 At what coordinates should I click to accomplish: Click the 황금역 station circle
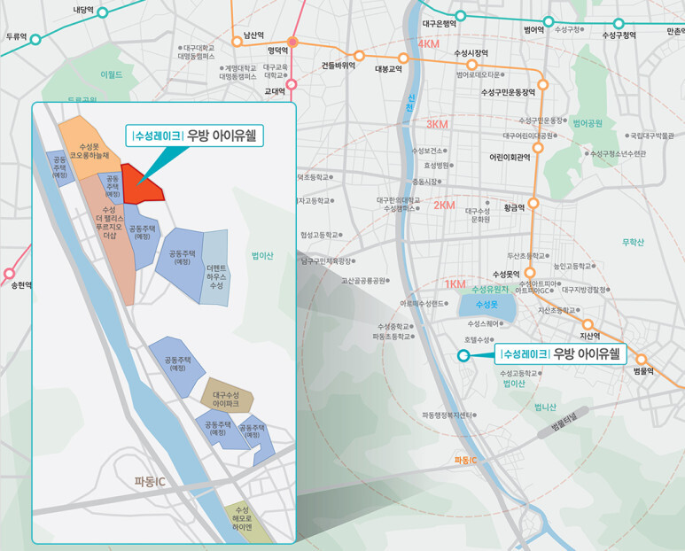pos(533,203)
